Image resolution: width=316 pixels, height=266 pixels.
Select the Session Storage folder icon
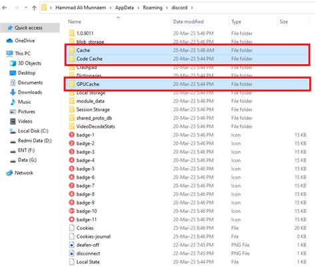72,109
